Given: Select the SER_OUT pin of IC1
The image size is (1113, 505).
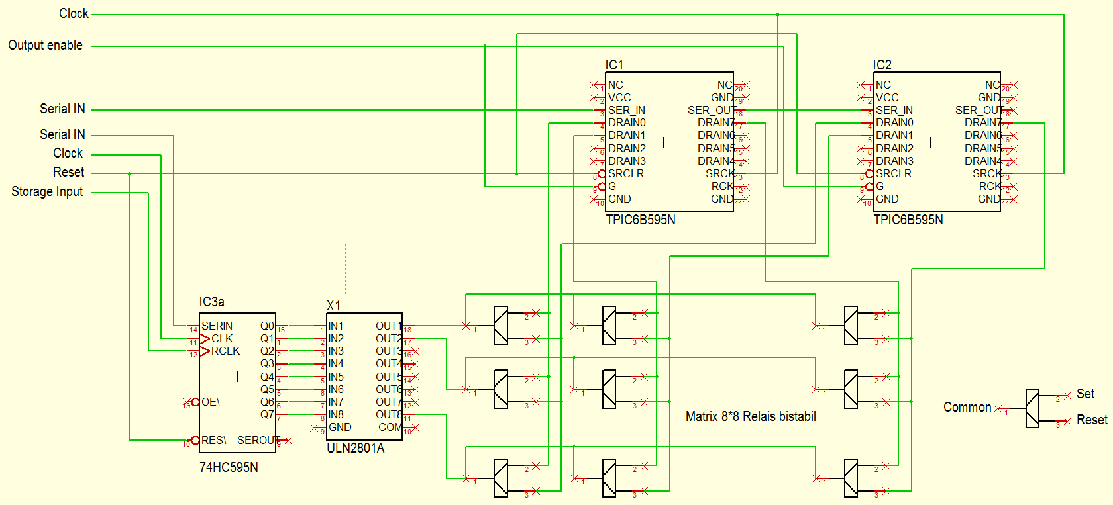Looking at the screenshot, I should click(711, 110).
